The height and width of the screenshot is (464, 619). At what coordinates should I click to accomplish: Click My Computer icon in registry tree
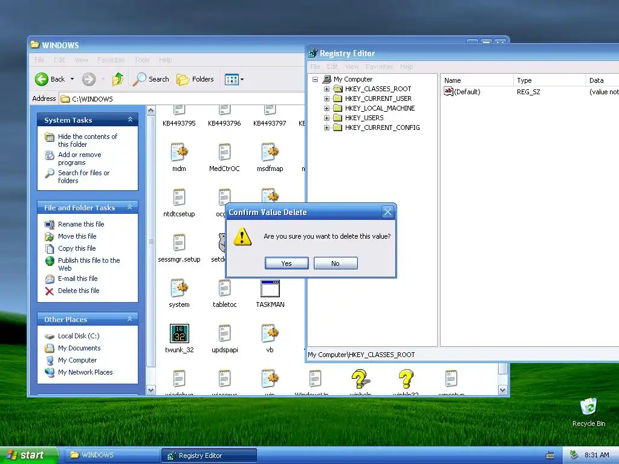click(327, 79)
